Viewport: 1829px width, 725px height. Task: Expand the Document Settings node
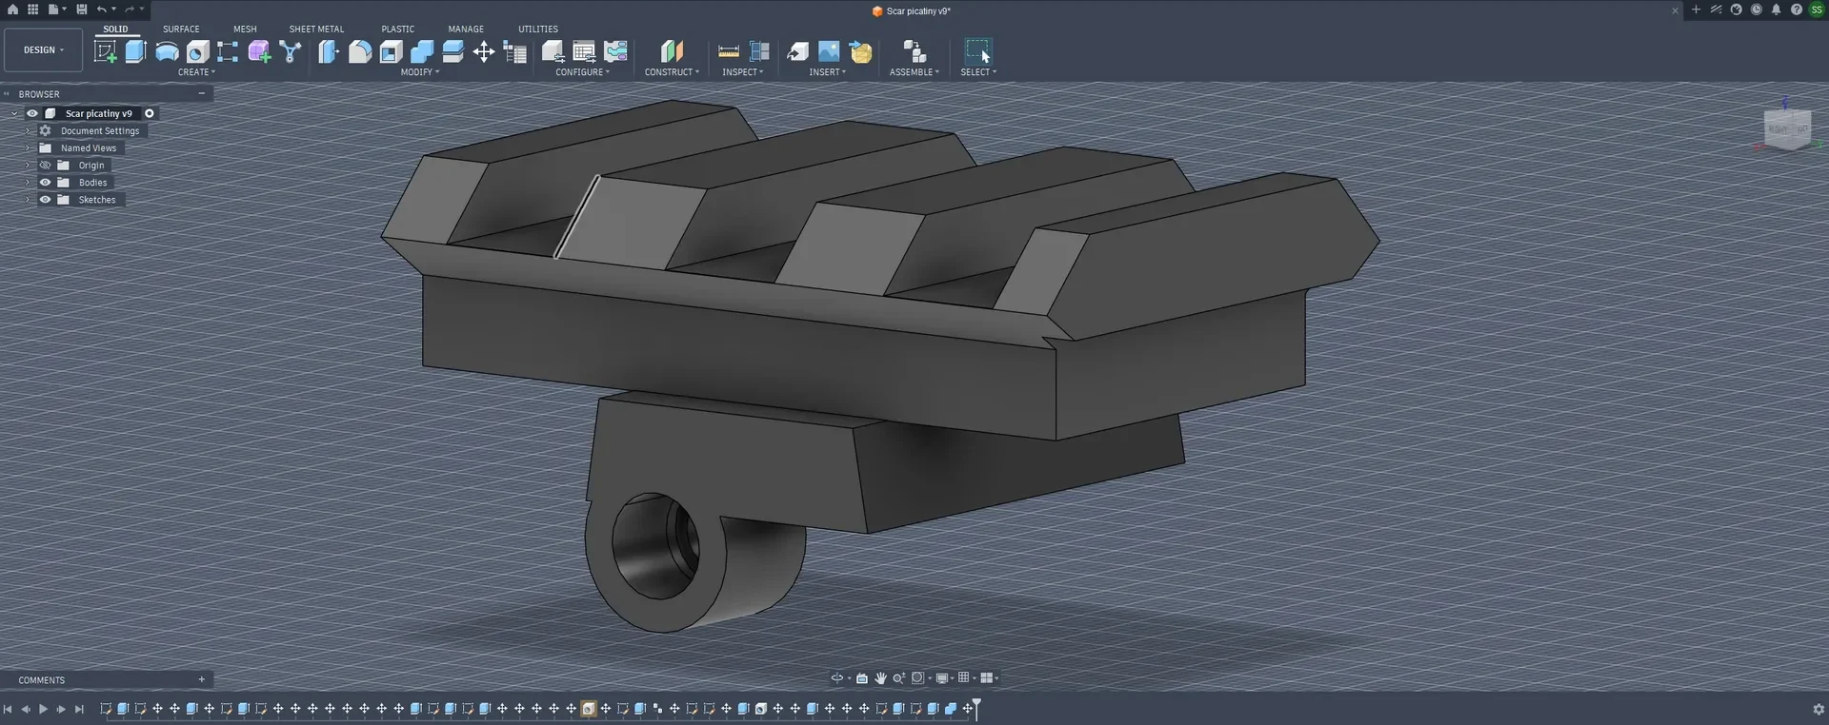pyautogui.click(x=28, y=131)
